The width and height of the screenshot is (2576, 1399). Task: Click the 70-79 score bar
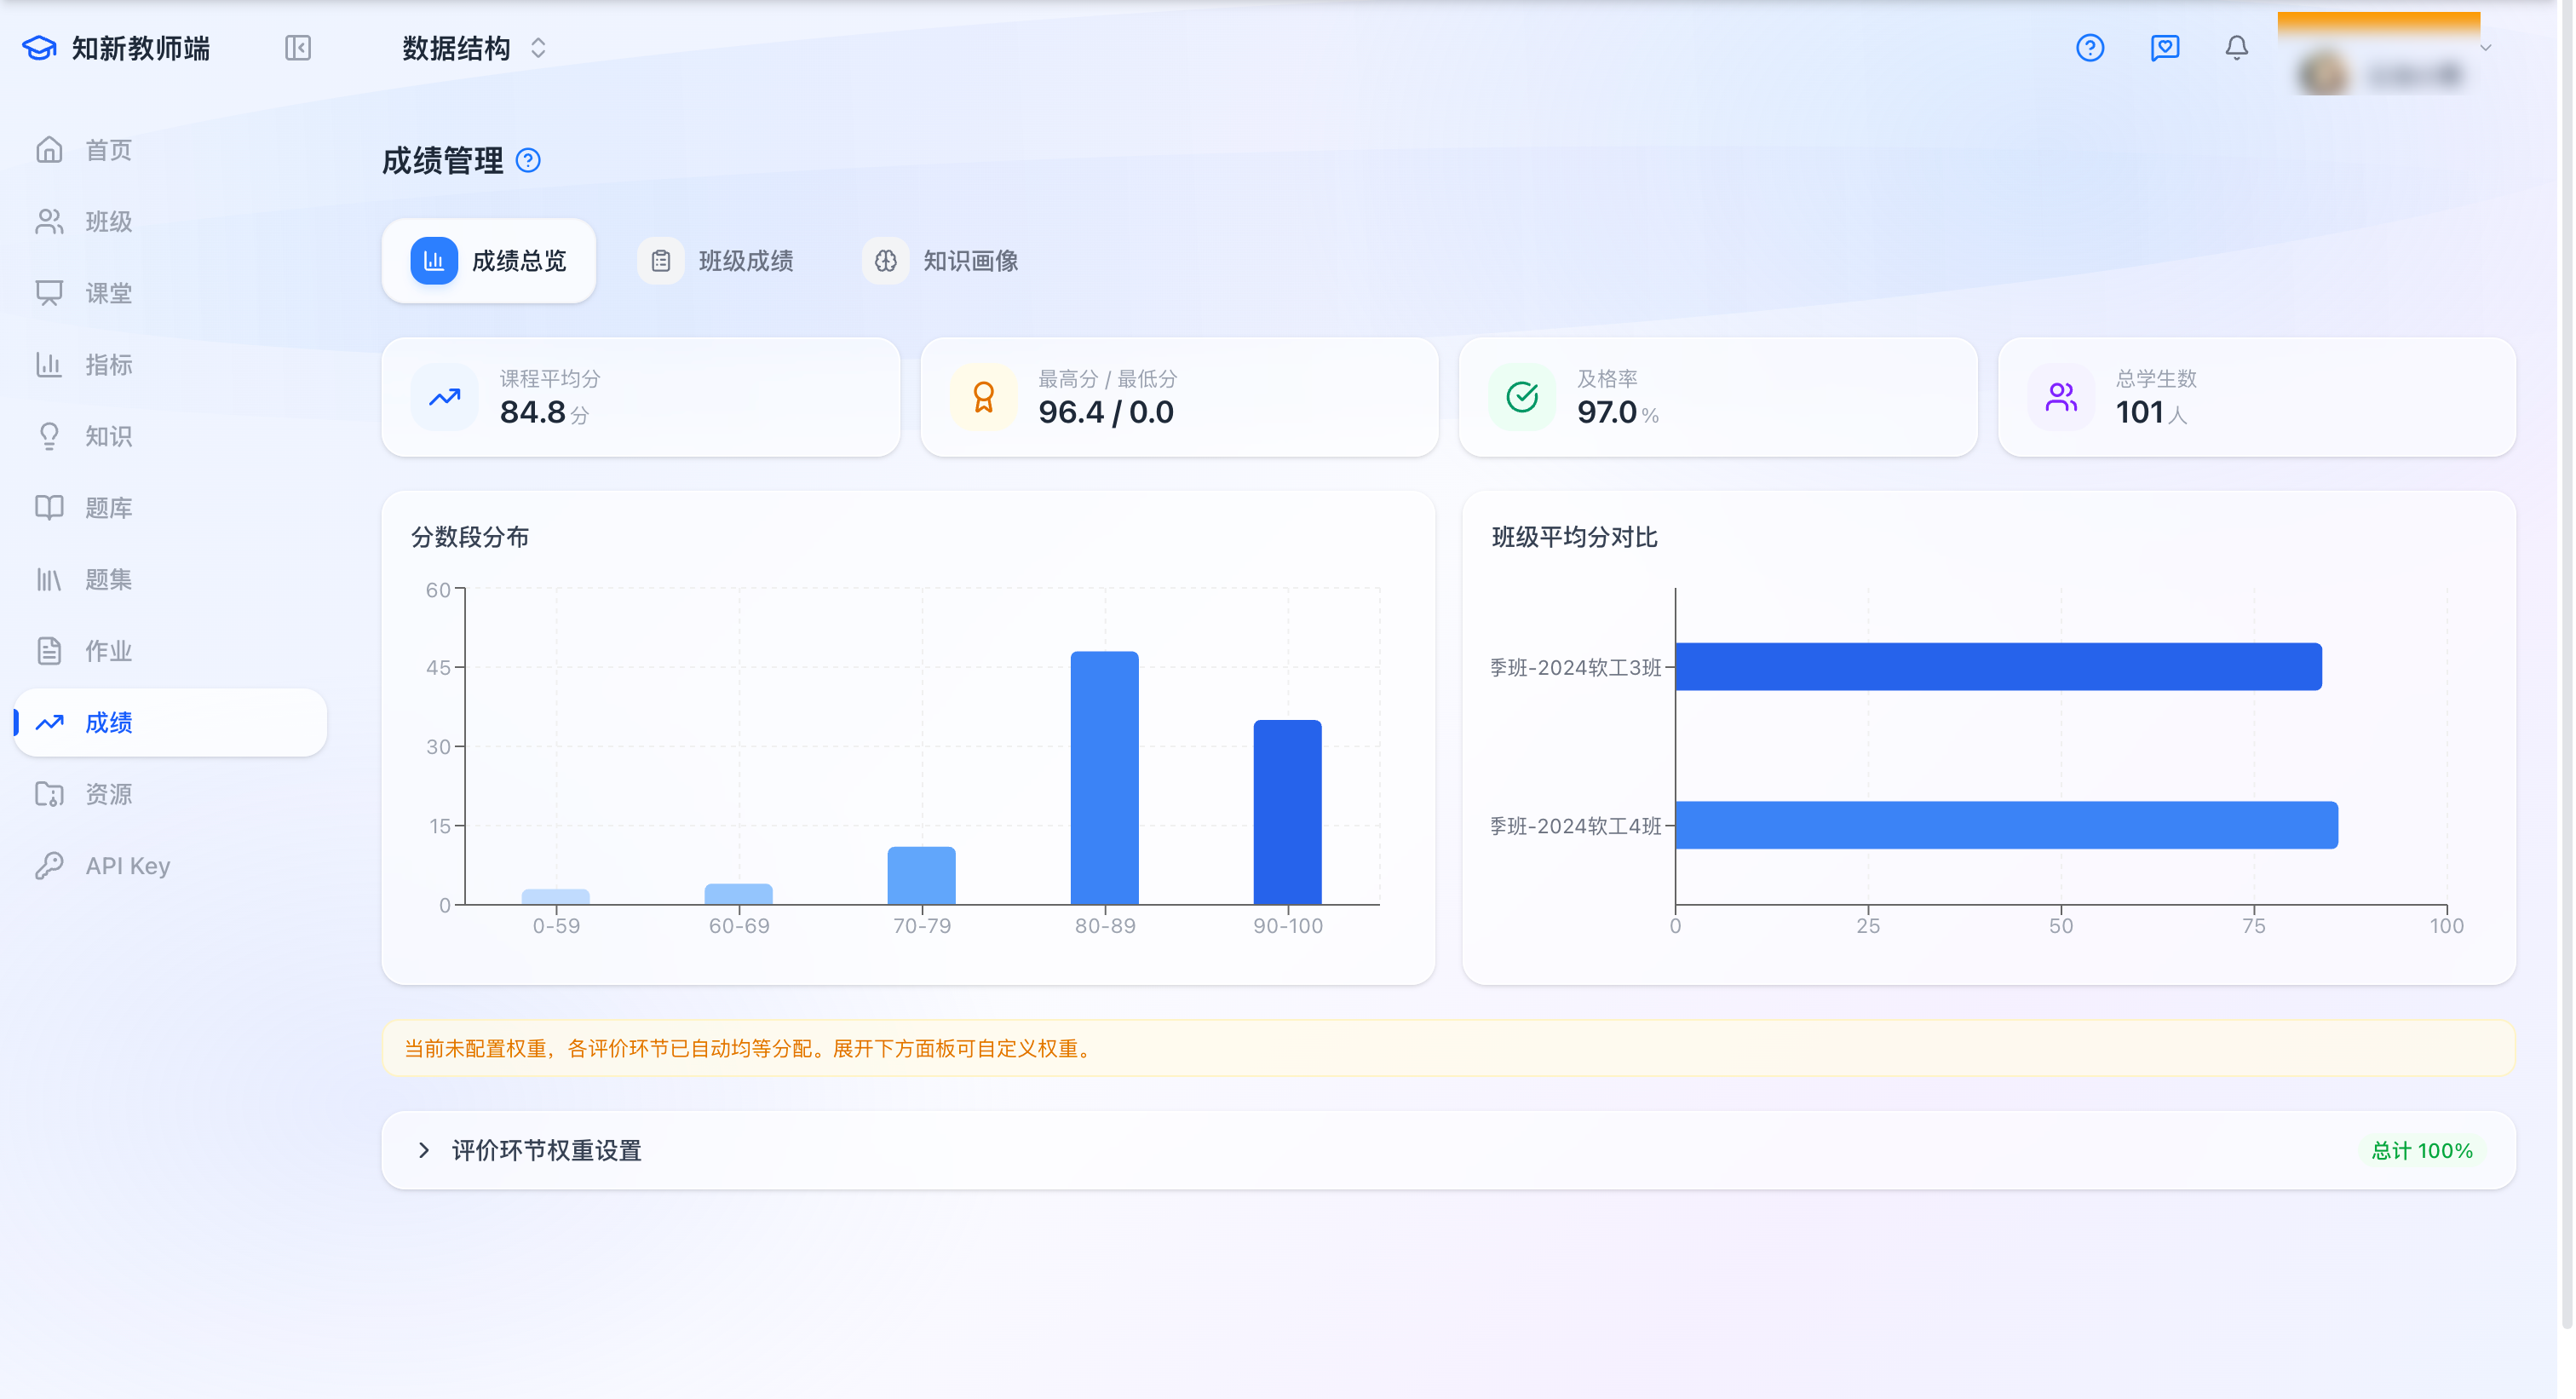tap(922, 876)
